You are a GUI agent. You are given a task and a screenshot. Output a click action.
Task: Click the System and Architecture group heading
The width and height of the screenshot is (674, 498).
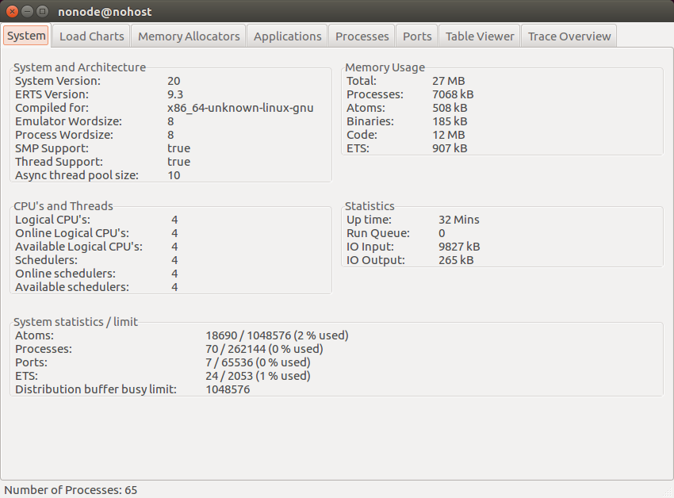79,67
